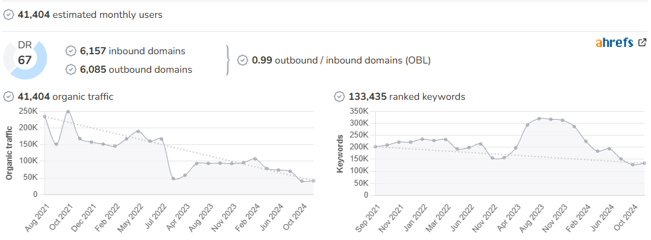Select the 41,404 estimated monthly users text
This screenshot has height=240, width=651.
click(90, 15)
